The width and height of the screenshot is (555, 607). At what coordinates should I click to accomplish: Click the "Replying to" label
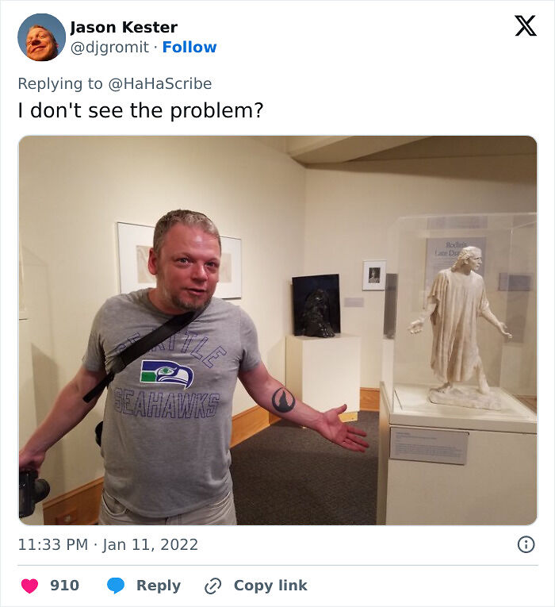point(60,83)
